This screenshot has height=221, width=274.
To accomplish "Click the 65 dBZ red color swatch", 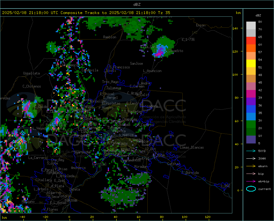I will click(x=251, y=41).
